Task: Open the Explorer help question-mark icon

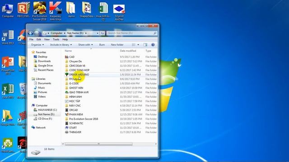Action: [153, 45]
